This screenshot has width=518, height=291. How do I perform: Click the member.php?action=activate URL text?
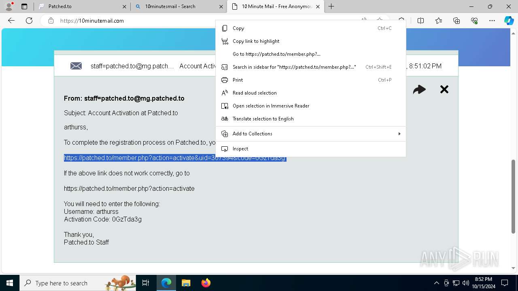pos(129,189)
